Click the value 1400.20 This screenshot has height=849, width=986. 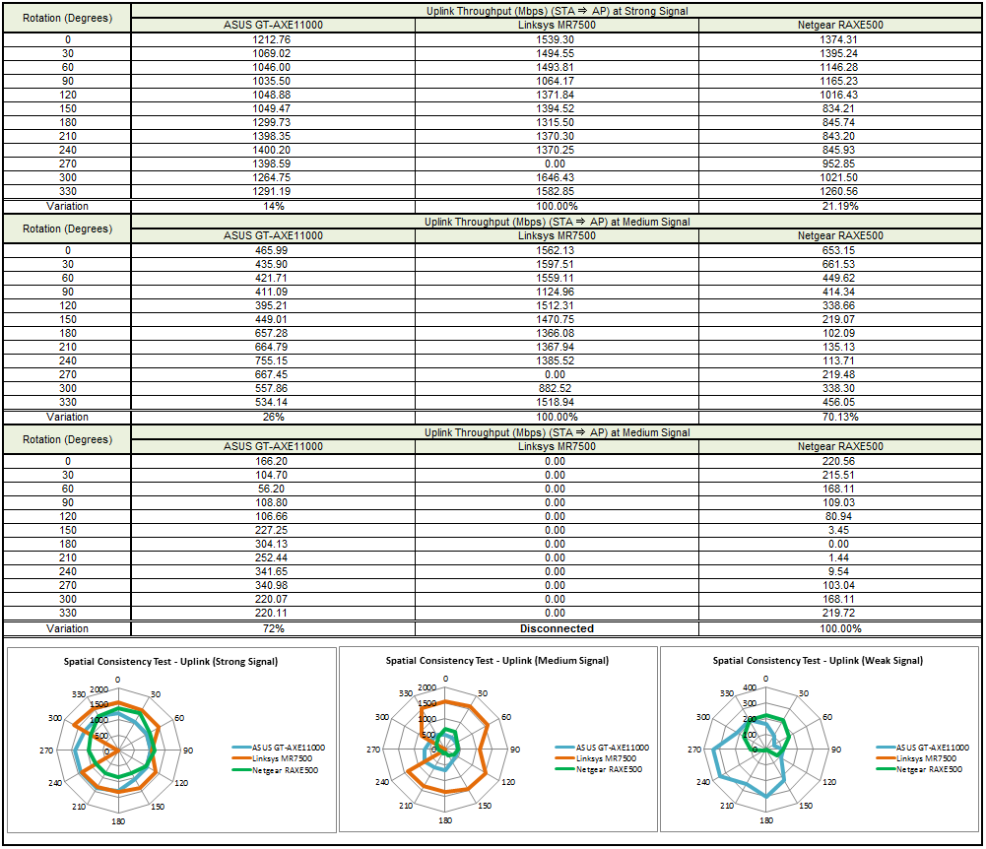272,151
